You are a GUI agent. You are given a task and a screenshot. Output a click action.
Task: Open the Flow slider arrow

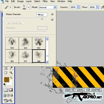click(97, 7)
